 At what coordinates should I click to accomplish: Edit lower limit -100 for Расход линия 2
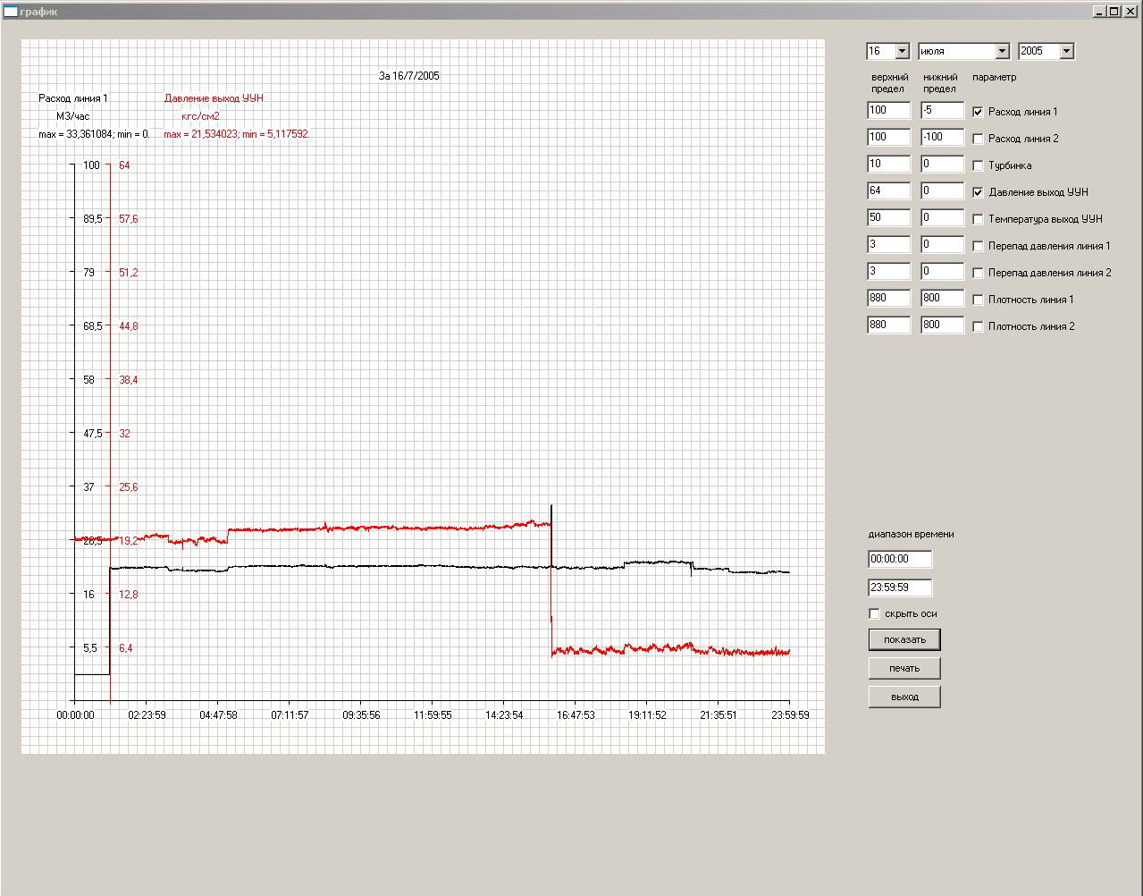click(x=942, y=137)
